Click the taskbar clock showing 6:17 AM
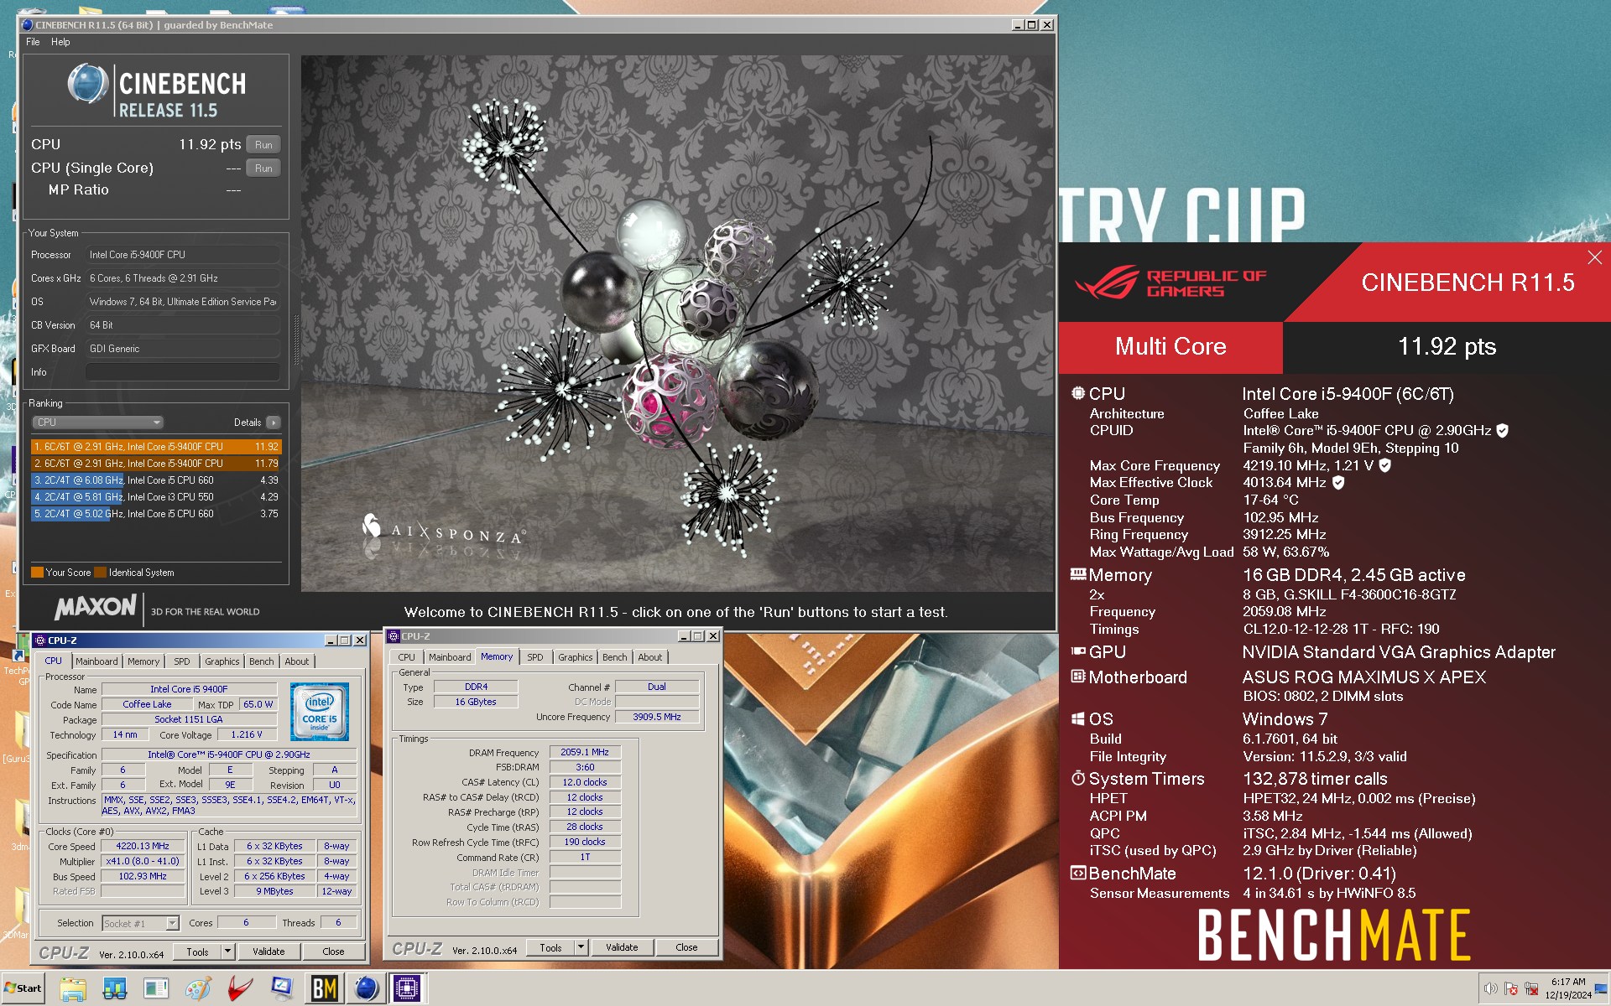 click(1567, 988)
